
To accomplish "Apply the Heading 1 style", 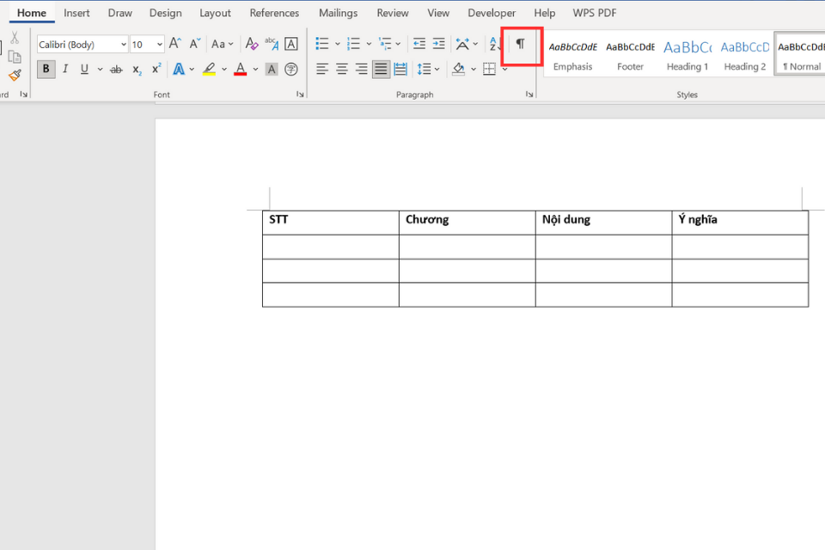I will coord(687,55).
